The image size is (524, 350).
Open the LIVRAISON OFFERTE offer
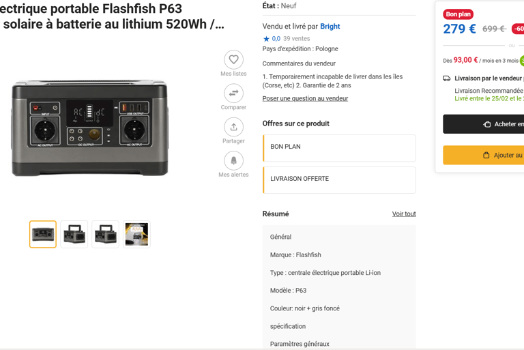point(339,179)
